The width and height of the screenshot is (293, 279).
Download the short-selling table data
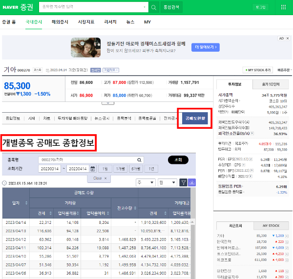pyautogui.click(x=192, y=182)
